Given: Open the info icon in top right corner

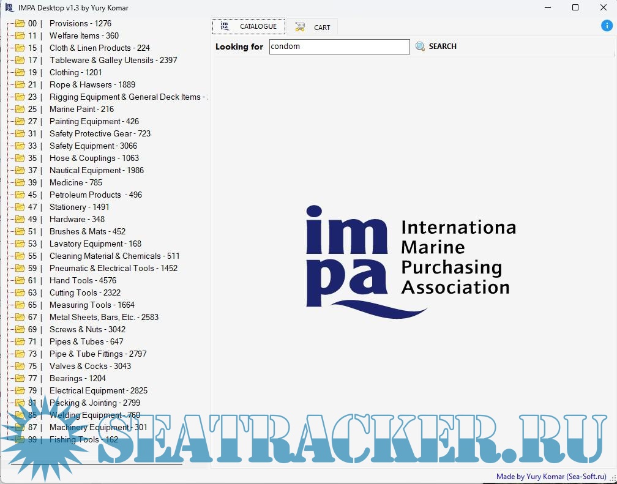Looking at the screenshot, I should pos(607,26).
